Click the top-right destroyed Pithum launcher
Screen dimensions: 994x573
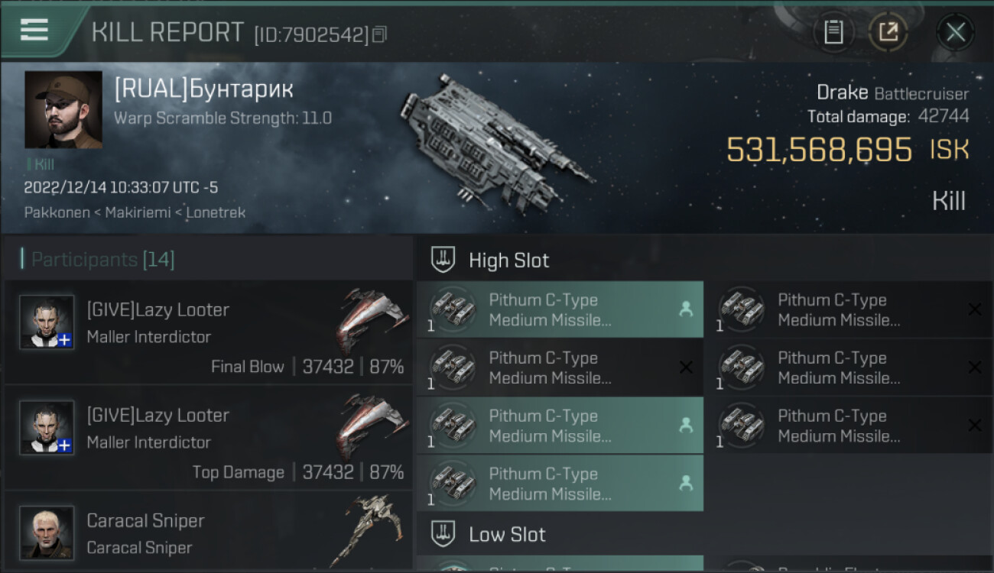point(848,309)
